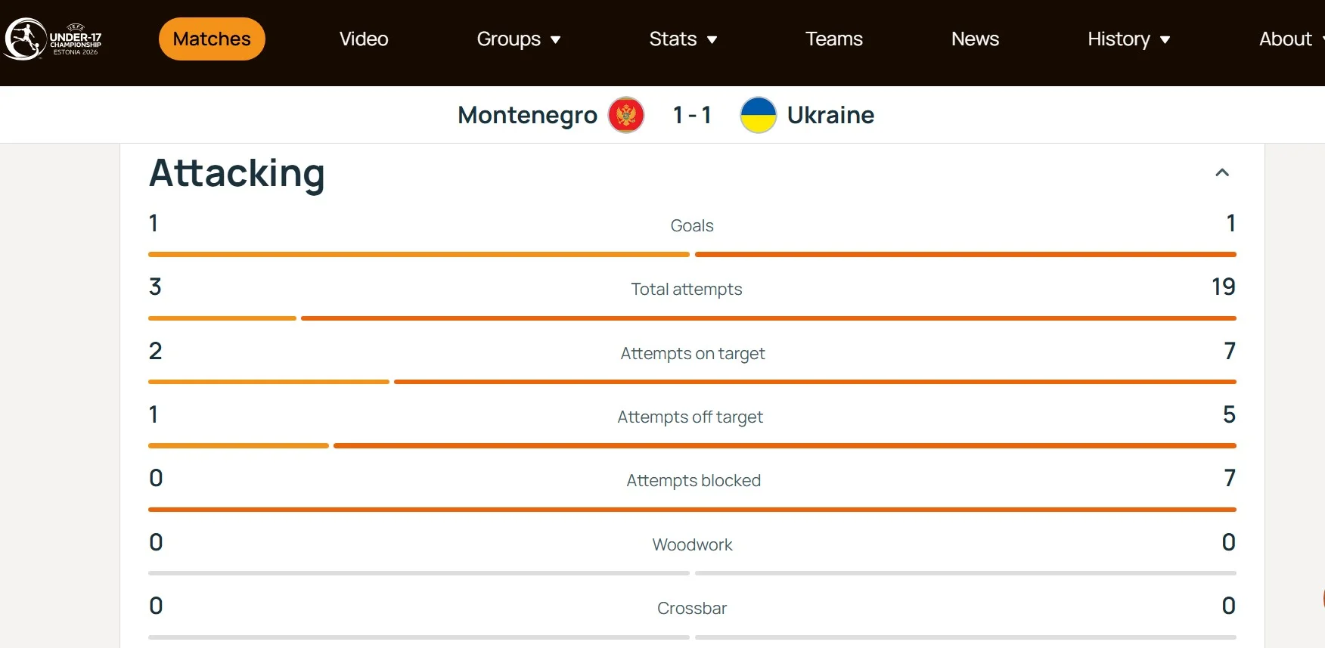This screenshot has width=1325, height=648.
Task: Click the Attacking section heading
Action: [237, 173]
